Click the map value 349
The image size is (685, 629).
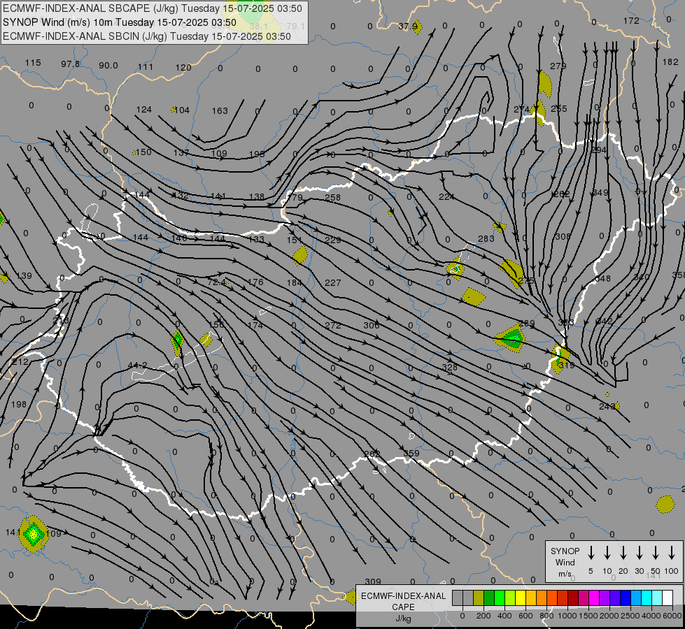point(600,192)
